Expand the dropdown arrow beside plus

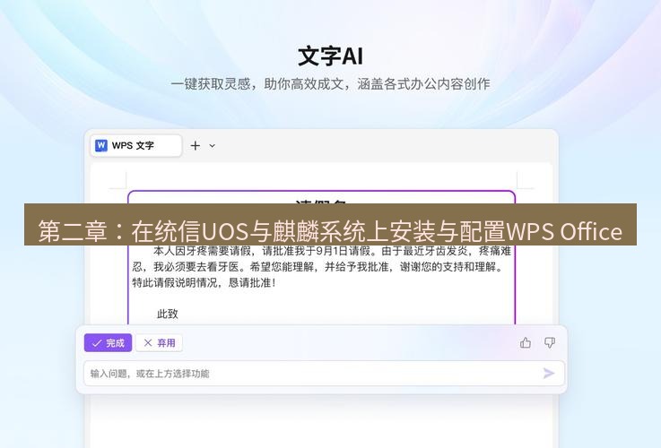click(x=212, y=146)
